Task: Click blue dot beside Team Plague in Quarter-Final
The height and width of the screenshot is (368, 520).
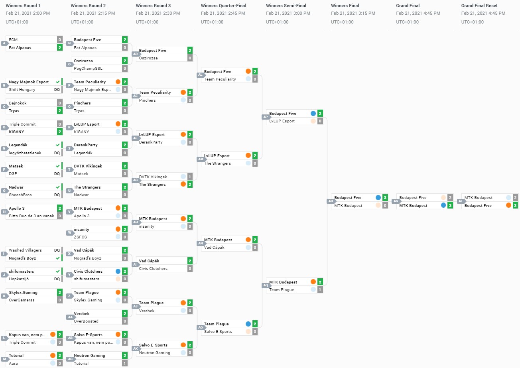Action: pyautogui.click(x=248, y=324)
